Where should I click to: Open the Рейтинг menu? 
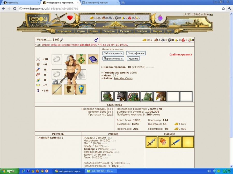(142, 31)
